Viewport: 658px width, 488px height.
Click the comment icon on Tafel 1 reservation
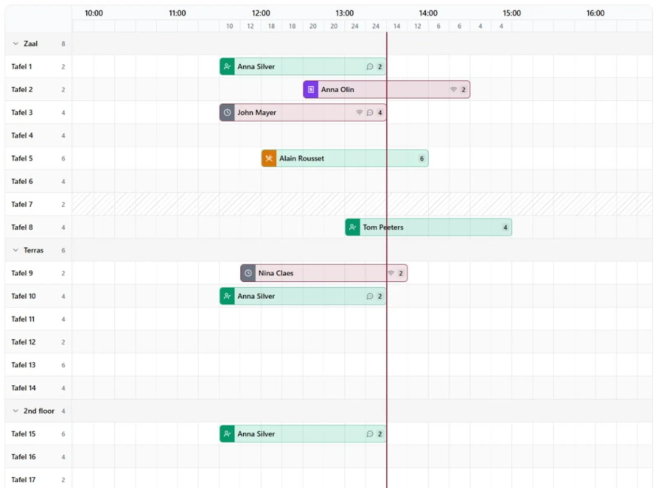point(370,67)
